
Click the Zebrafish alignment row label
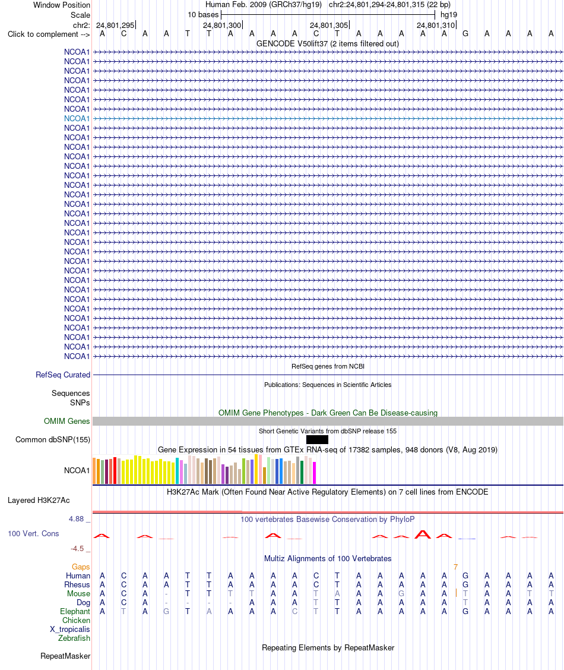click(74, 638)
